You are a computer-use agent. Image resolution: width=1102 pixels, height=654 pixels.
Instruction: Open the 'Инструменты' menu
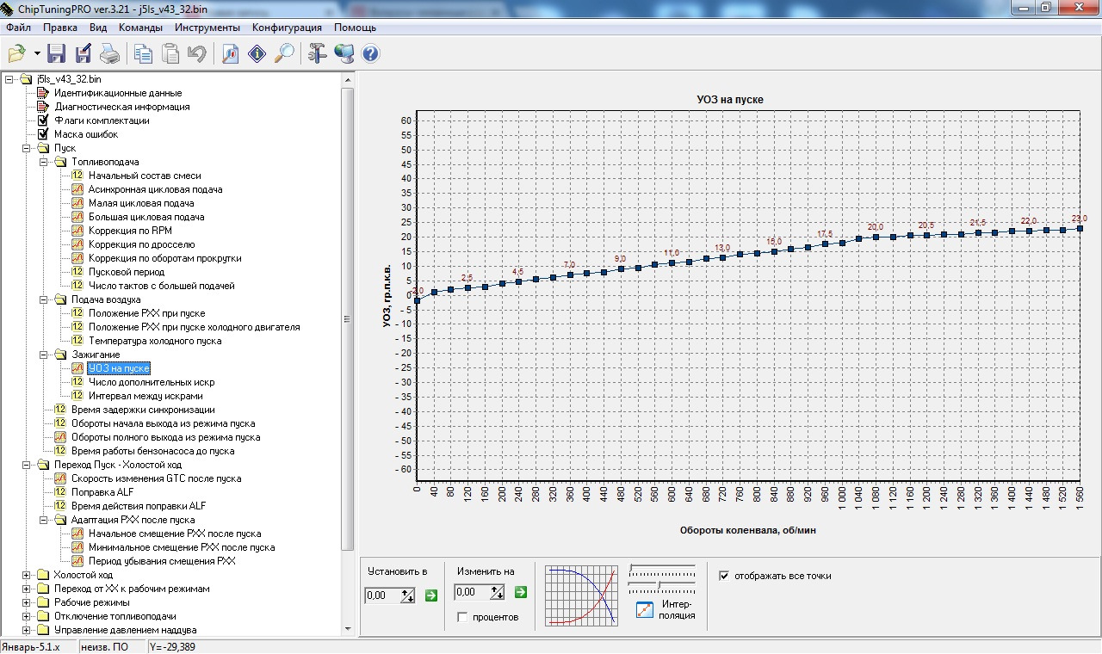(207, 28)
